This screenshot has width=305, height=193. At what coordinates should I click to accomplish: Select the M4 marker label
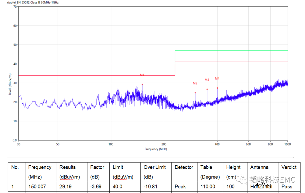pyautogui.click(x=217, y=78)
